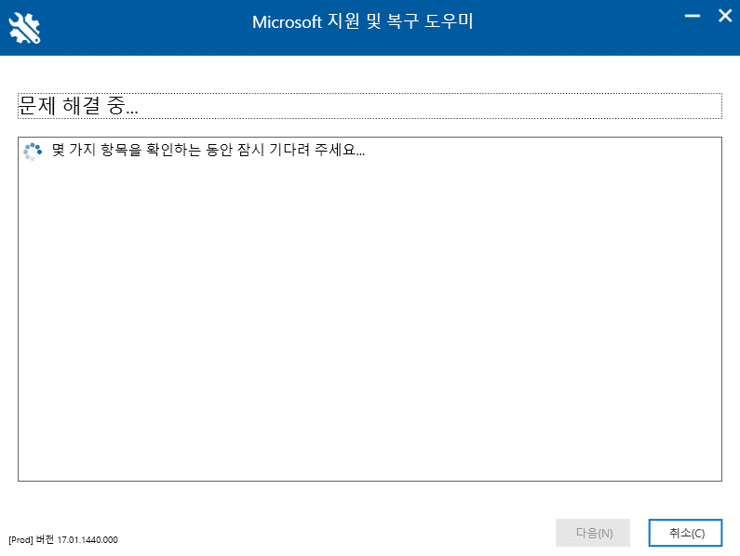
Task: Click the 취소(C) cancel button
Action: click(685, 533)
